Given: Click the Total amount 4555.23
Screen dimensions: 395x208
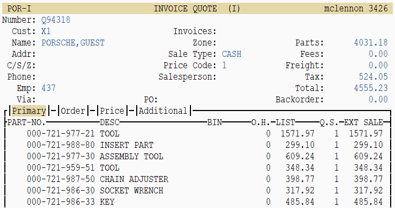Looking at the screenshot, I should [371, 88].
